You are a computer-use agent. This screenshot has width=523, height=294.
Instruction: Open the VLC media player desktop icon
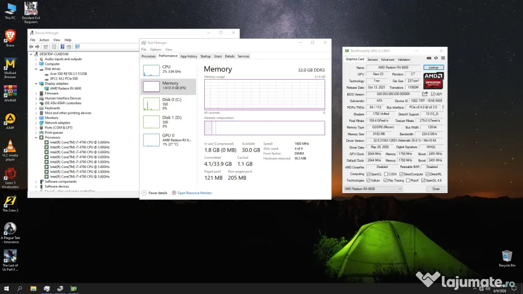pos(10,151)
